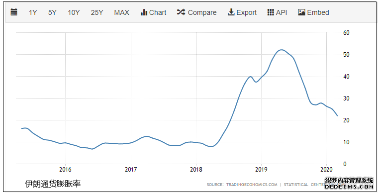Screen dimensions: 379x194
Task: Select the 5Y time range
Action: pos(52,12)
